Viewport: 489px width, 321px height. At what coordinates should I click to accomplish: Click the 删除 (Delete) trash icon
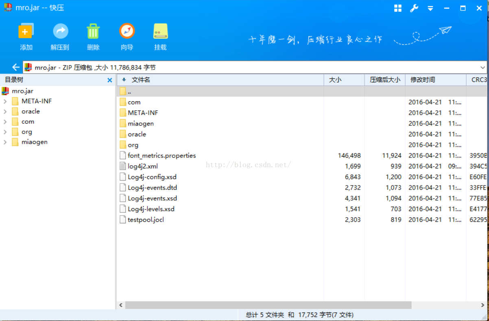93,31
